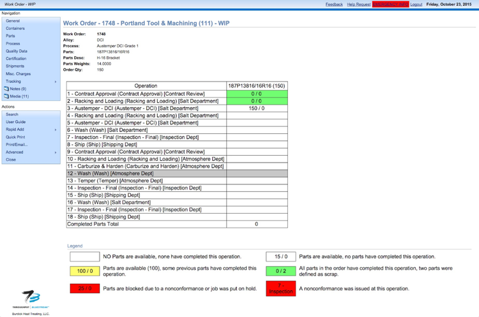Click the red EMERGENCY INFO link
Image resolution: width=479 pixels, height=317 pixels.
(390, 4)
